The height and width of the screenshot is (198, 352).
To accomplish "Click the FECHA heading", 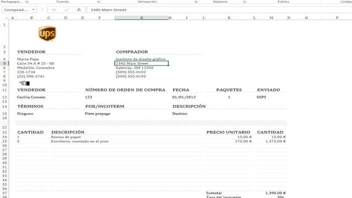I will point(181,90).
